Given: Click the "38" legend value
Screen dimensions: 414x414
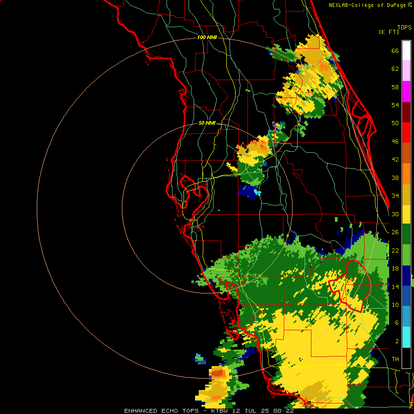Looking at the screenshot, I should 395,178.
